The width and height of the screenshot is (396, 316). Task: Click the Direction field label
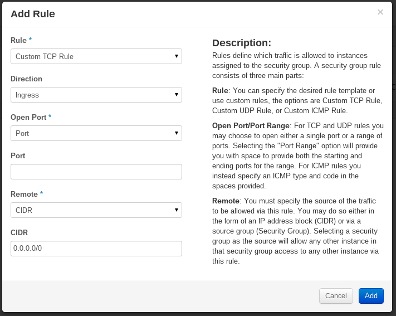pyautogui.click(x=26, y=79)
